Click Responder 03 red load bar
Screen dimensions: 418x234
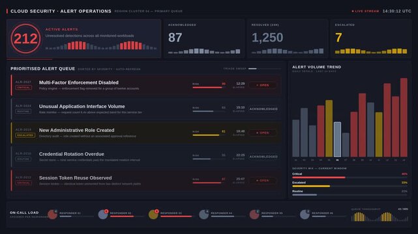pyautogui.click(x=176, y=216)
